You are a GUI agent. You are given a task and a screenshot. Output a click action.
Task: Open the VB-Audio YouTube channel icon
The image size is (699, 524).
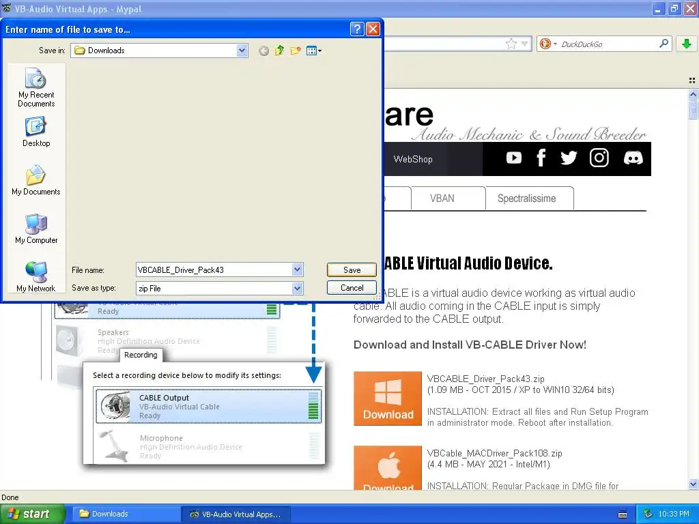coord(513,158)
